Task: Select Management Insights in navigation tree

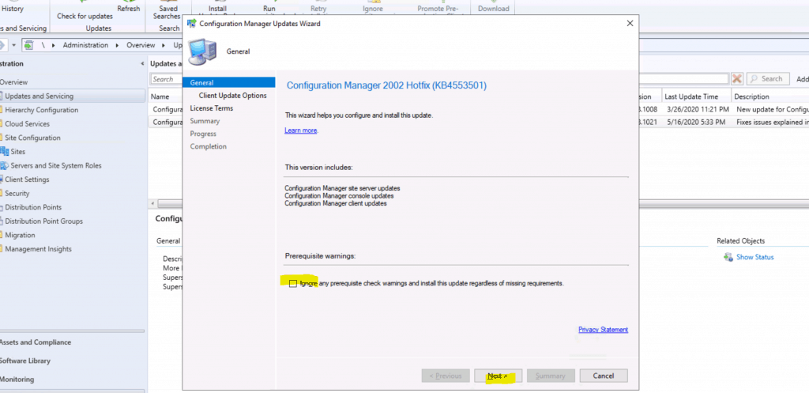Action: pyautogui.click(x=38, y=249)
